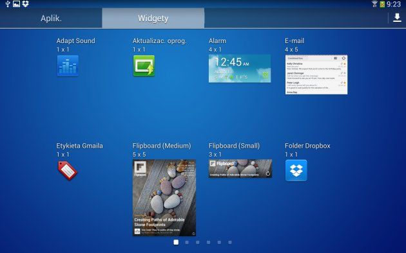Click the Alarm widget title
Viewport: 406px width, 253px height.
pos(217,40)
